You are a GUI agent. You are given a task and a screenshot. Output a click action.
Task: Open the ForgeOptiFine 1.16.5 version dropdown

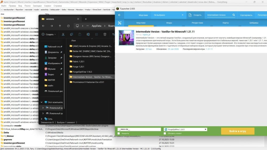click(x=185, y=129)
